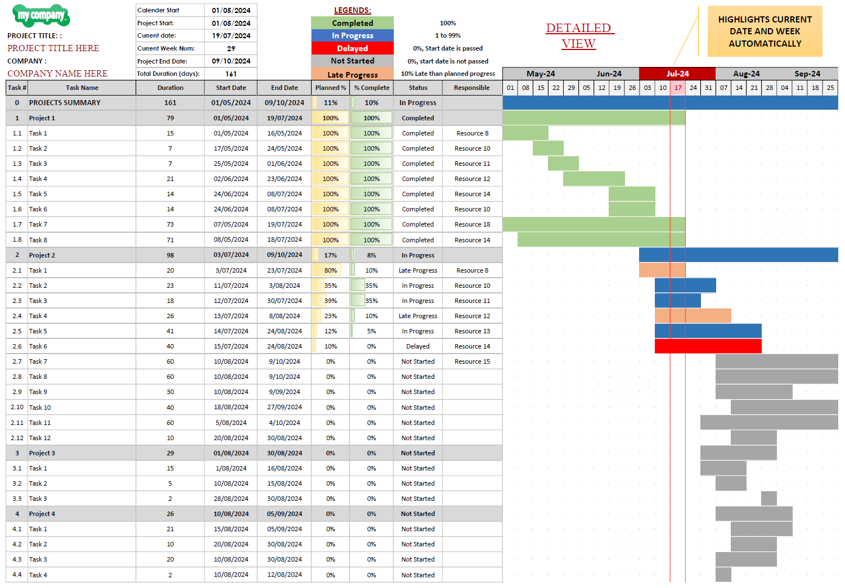Click Late Progress status of task 2.1
The image size is (845, 588).
pyautogui.click(x=418, y=270)
